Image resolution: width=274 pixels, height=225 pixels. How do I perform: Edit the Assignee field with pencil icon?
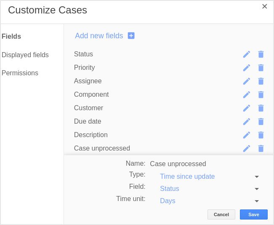pyautogui.click(x=247, y=81)
